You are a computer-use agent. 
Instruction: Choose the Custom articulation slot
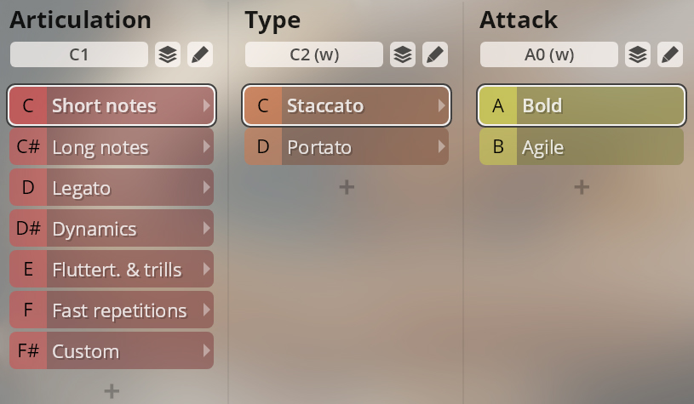coord(112,350)
